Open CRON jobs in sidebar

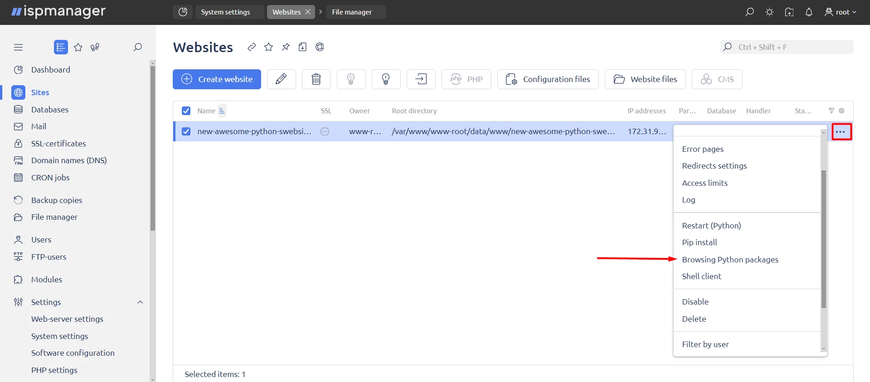tap(50, 178)
